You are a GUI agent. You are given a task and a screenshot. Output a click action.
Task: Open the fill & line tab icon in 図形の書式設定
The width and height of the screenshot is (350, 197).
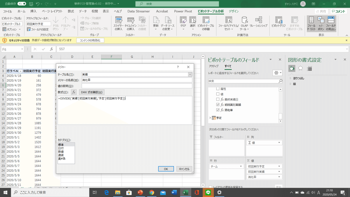292,68
